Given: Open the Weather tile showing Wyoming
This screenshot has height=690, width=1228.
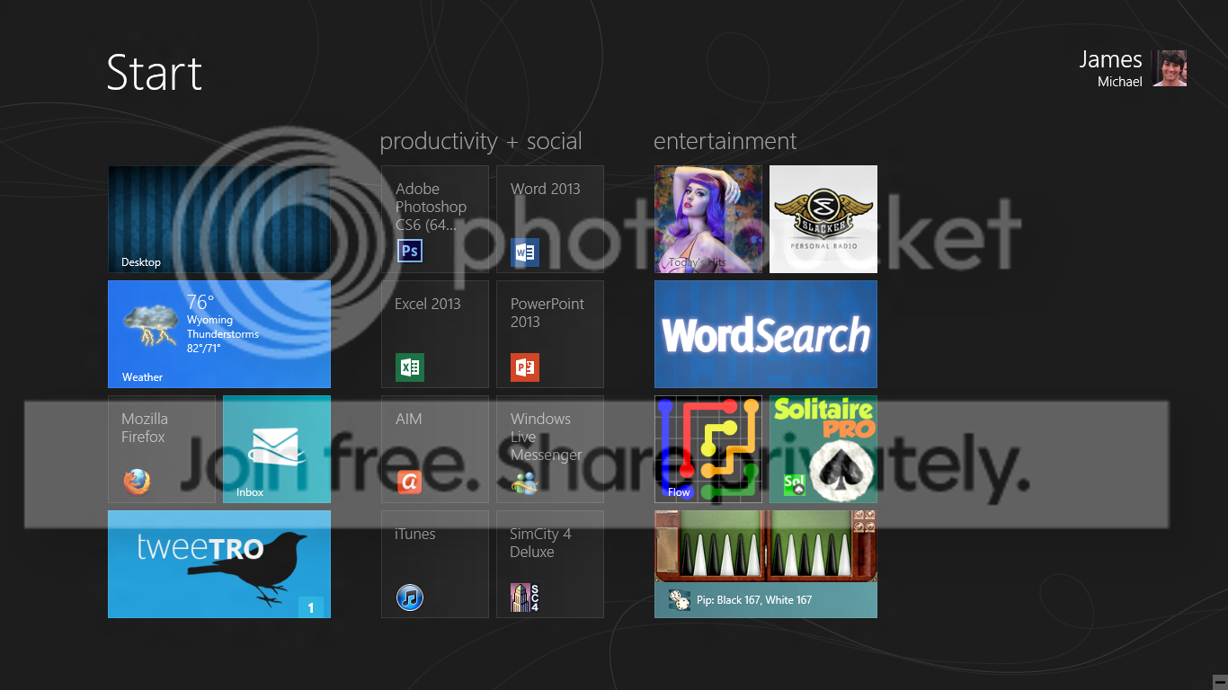Looking at the screenshot, I should pyautogui.click(x=219, y=334).
